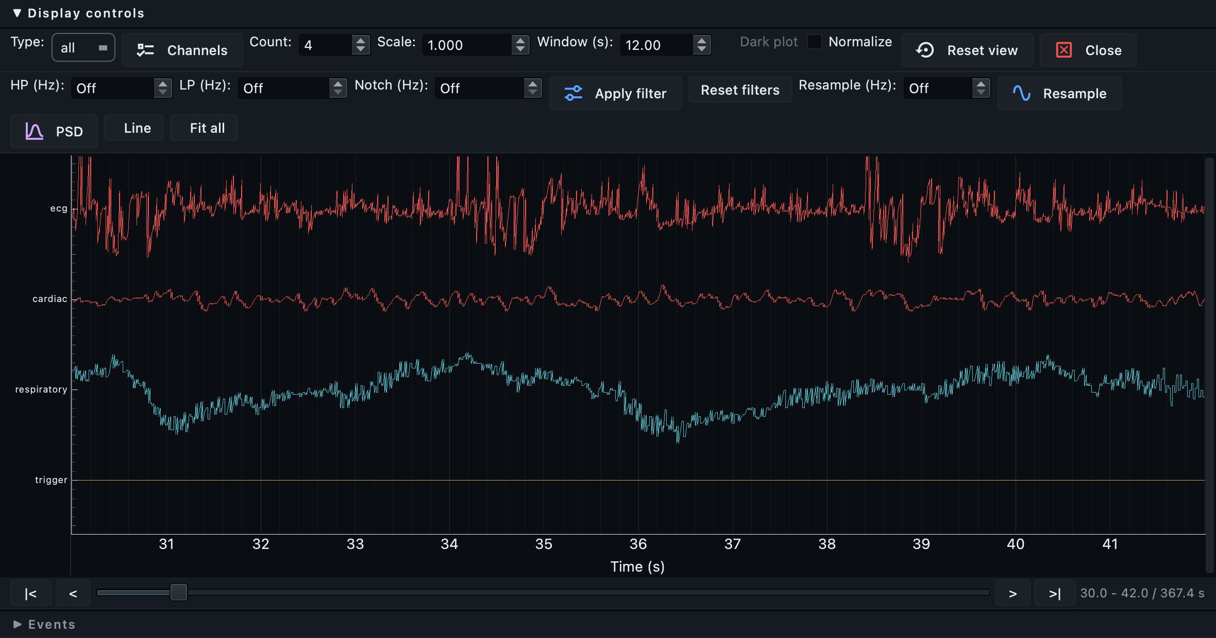Collapse the Display controls section
This screenshot has width=1216, height=638.
(x=18, y=13)
